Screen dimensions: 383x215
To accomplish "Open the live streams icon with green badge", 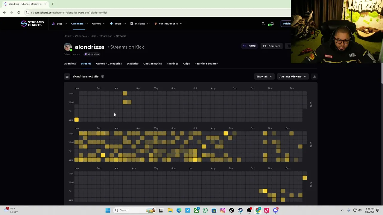I will pos(271,24).
